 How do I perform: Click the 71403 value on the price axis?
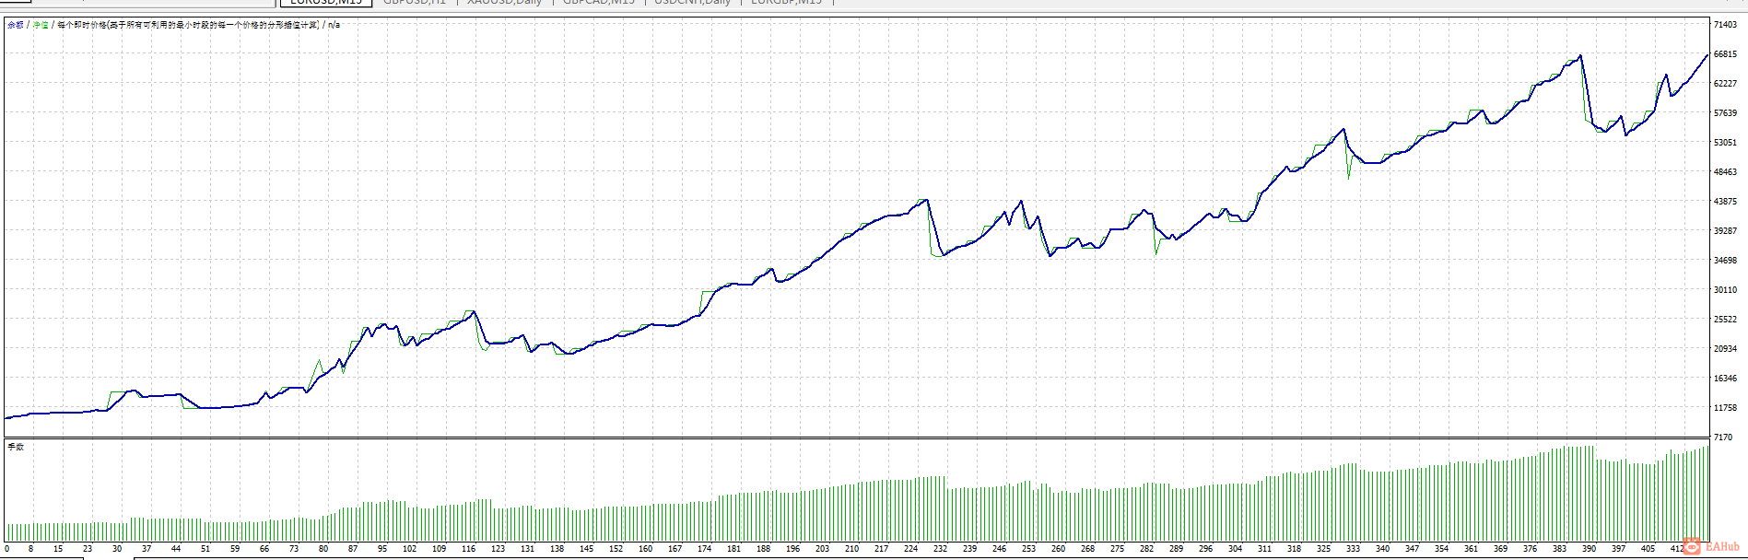(1725, 25)
